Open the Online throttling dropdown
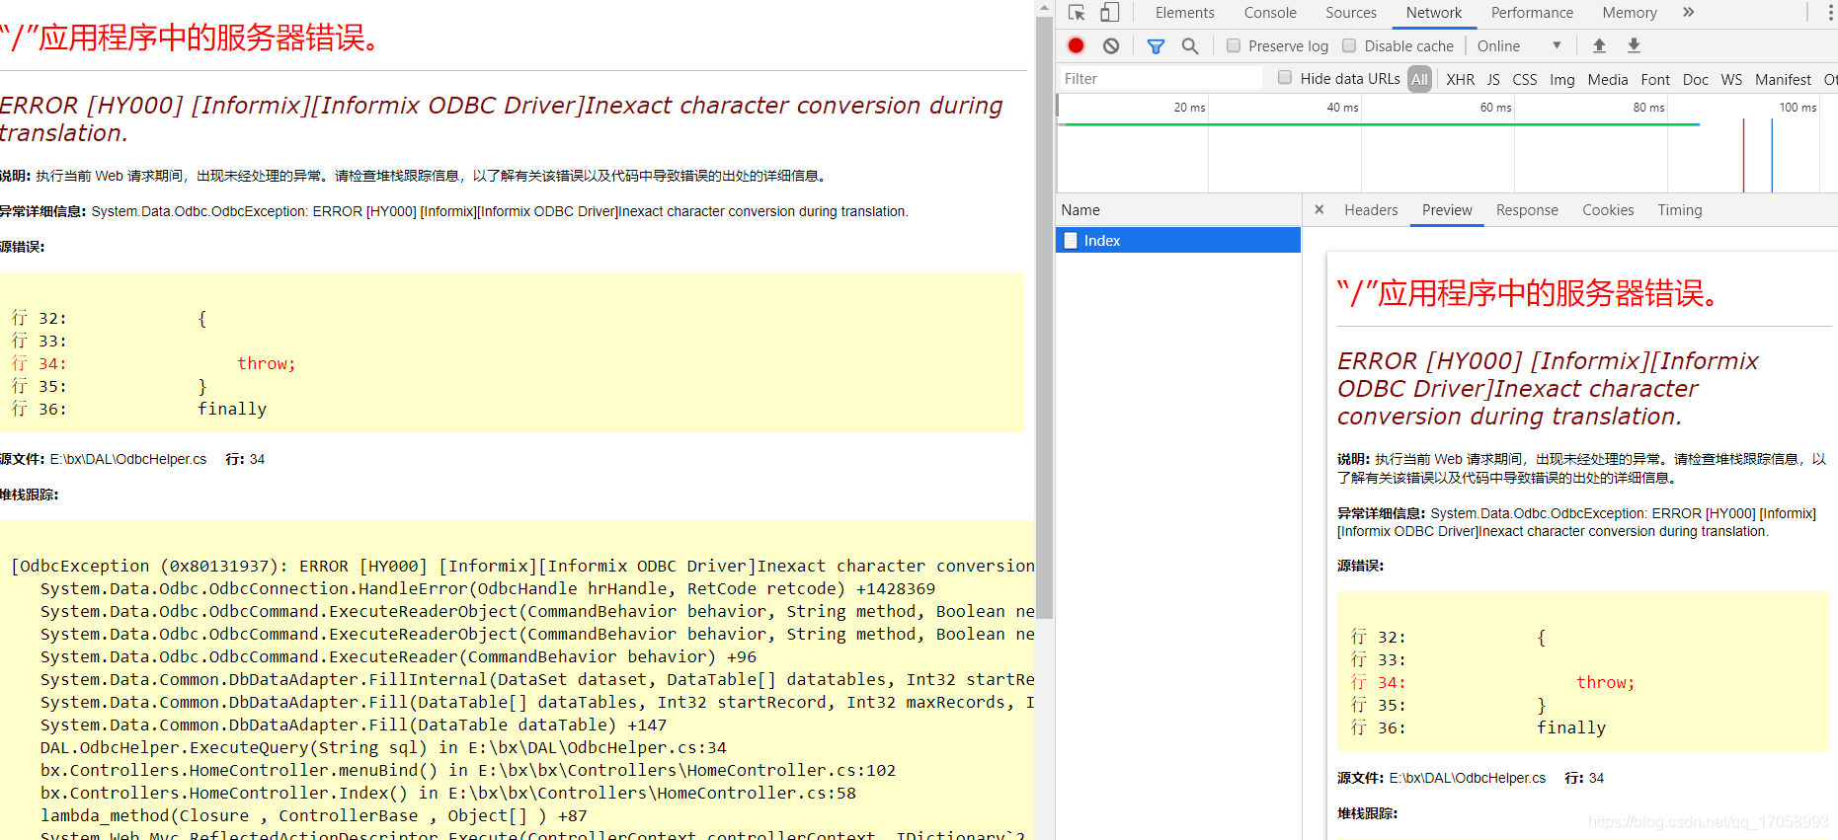 (x=1519, y=46)
